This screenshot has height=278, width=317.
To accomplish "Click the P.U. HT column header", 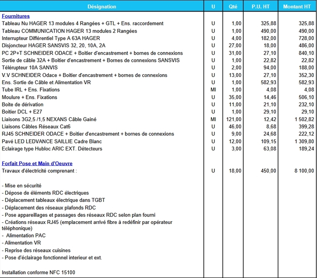I will coord(260,6).
